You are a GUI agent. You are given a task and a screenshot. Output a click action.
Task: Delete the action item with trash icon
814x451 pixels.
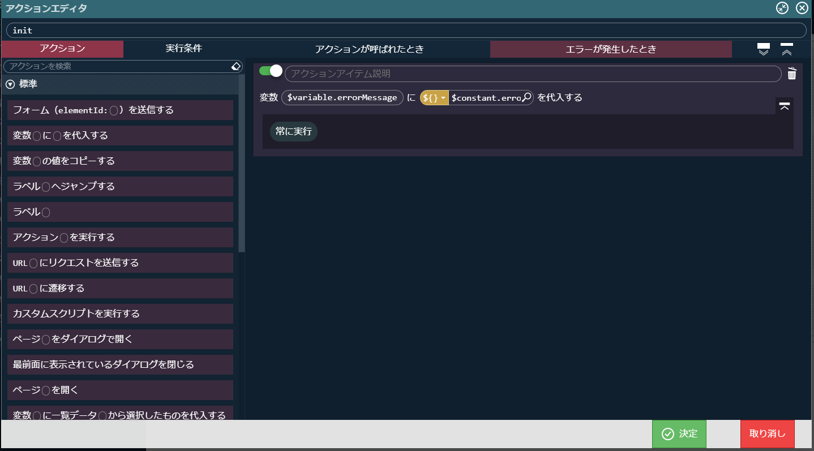coord(792,74)
